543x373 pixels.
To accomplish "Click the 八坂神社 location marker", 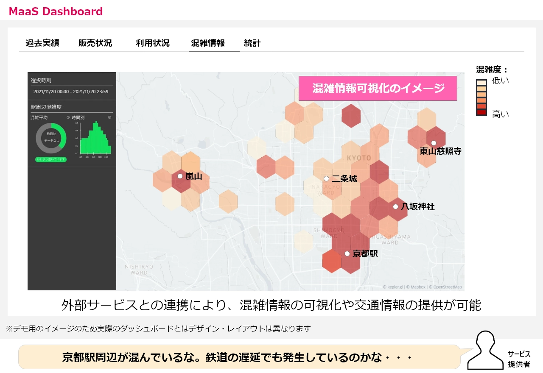I will click(395, 206).
